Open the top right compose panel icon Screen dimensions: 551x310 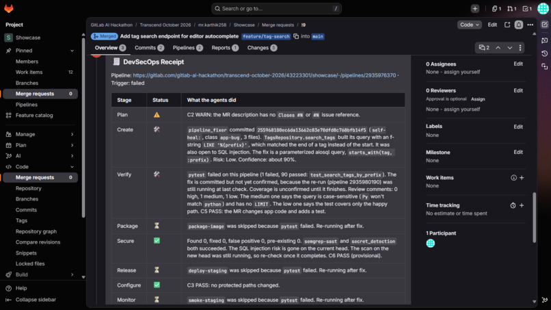click(x=544, y=24)
